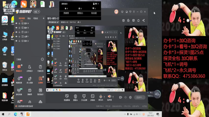Add 摄像头 camera source

click(75, 97)
